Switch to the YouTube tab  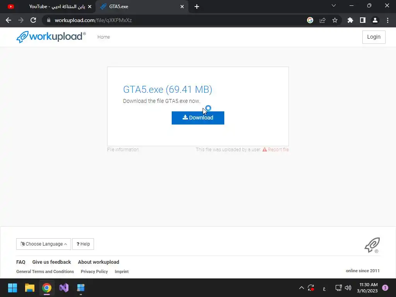click(x=48, y=7)
